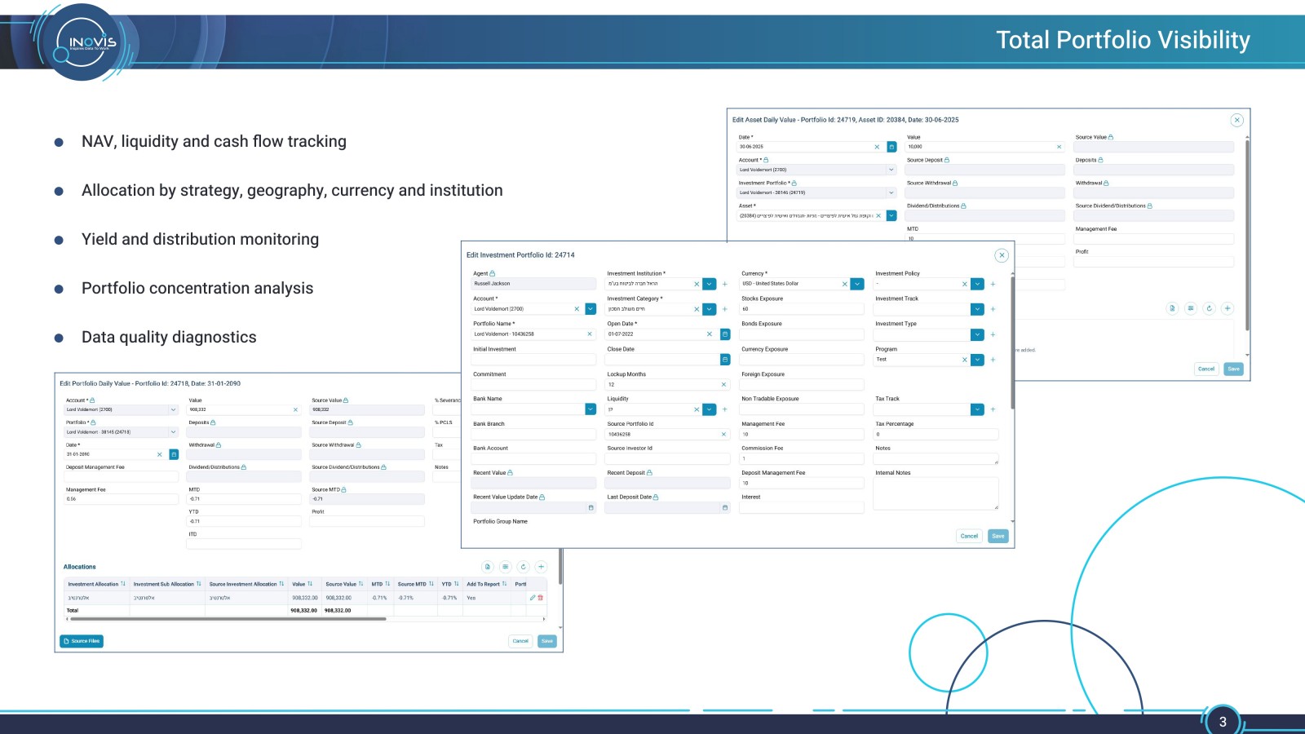Clear the Source Portfolio Id value

(x=723, y=435)
